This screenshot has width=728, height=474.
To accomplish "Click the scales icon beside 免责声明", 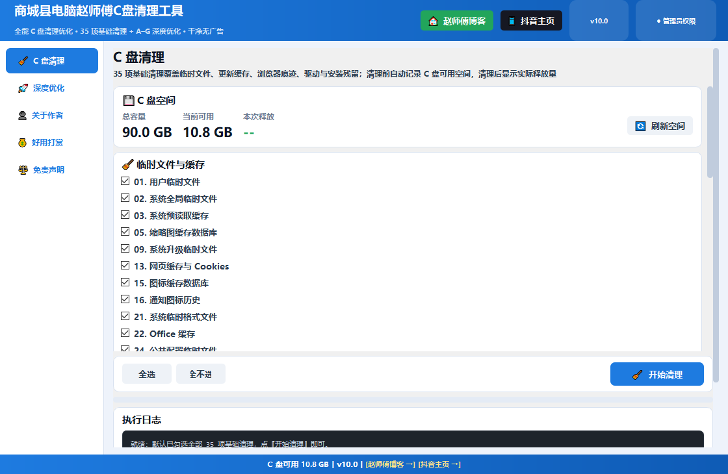I will click(23, 169).
